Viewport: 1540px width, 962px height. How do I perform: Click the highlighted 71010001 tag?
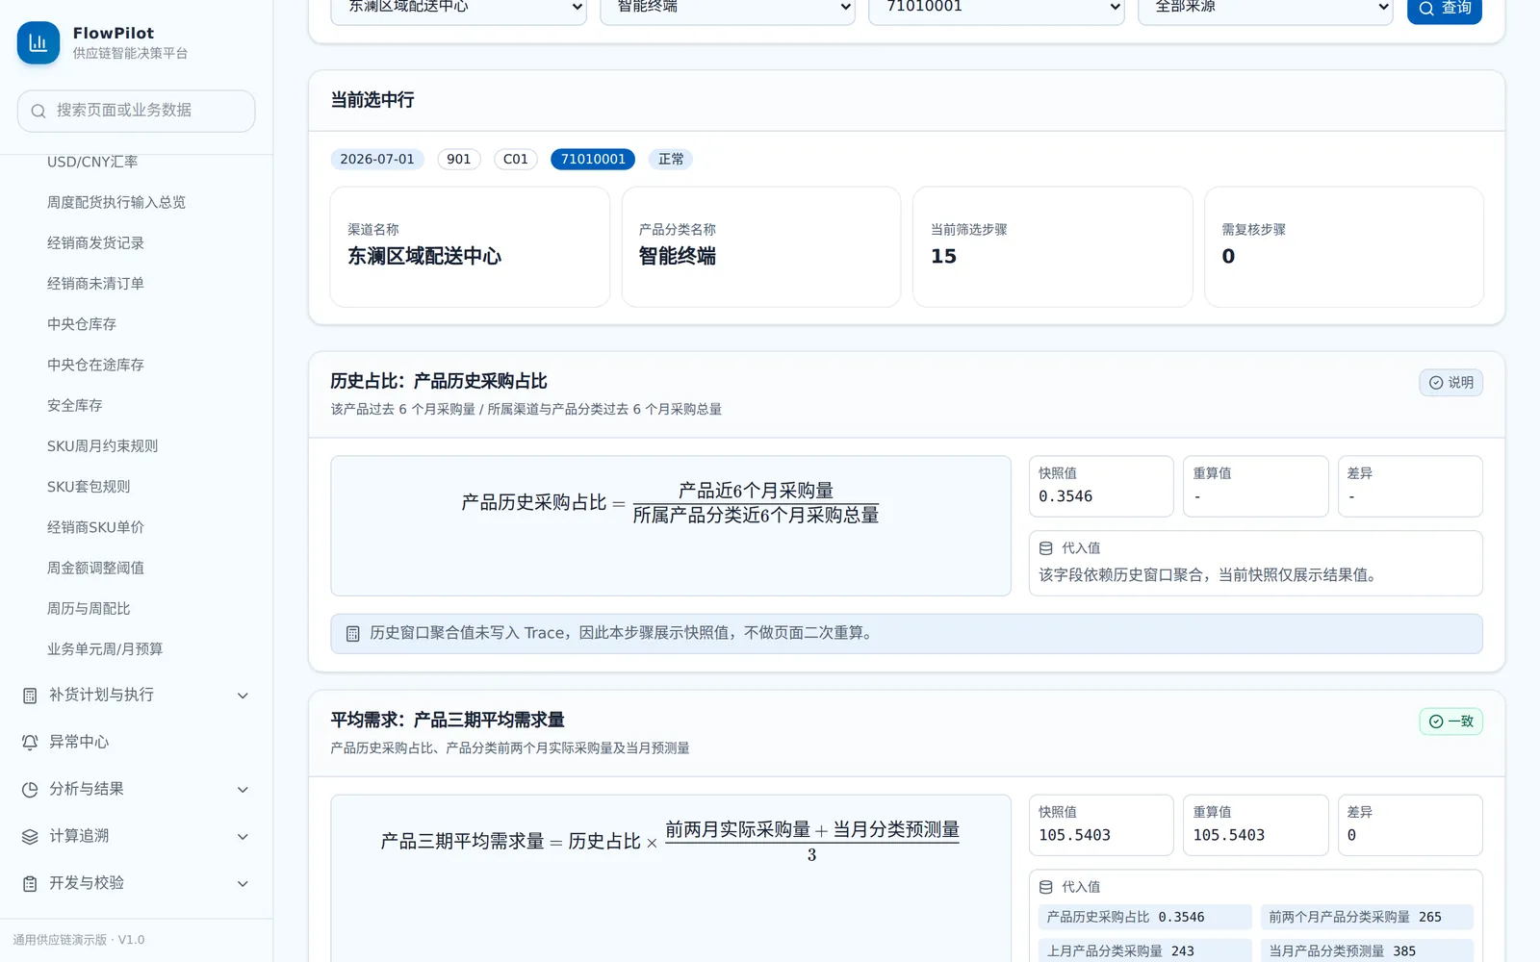[593, 159]
